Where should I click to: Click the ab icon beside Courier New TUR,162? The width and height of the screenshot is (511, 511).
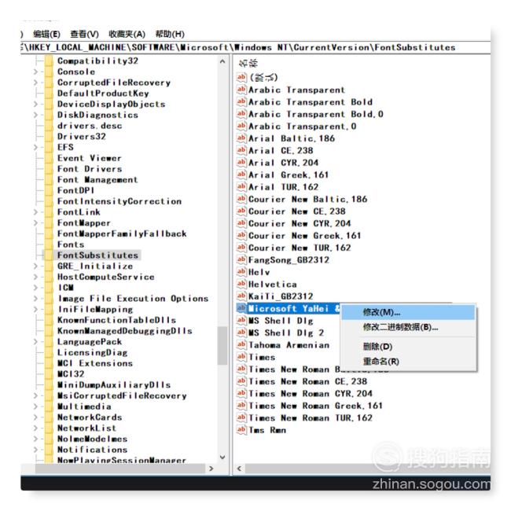[x=241, y=248]
